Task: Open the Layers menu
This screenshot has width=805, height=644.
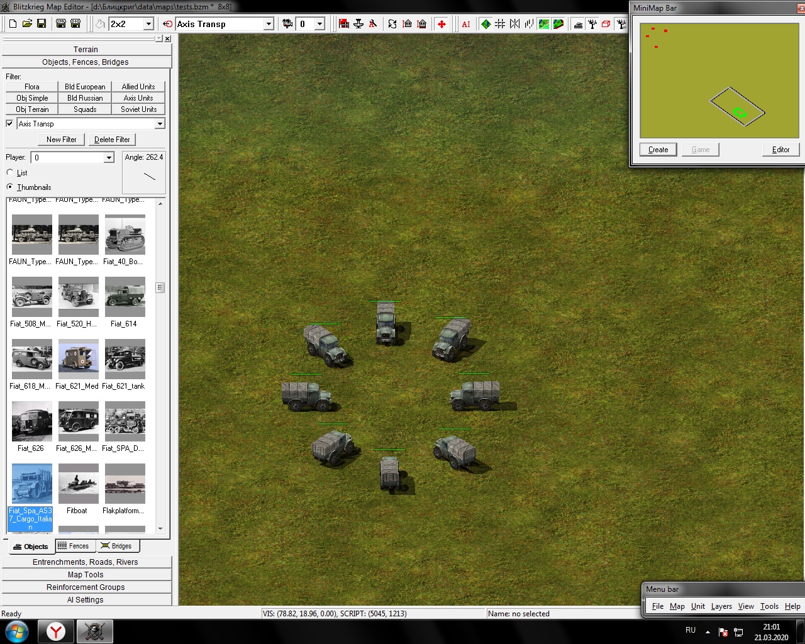Action: (721, 606)
